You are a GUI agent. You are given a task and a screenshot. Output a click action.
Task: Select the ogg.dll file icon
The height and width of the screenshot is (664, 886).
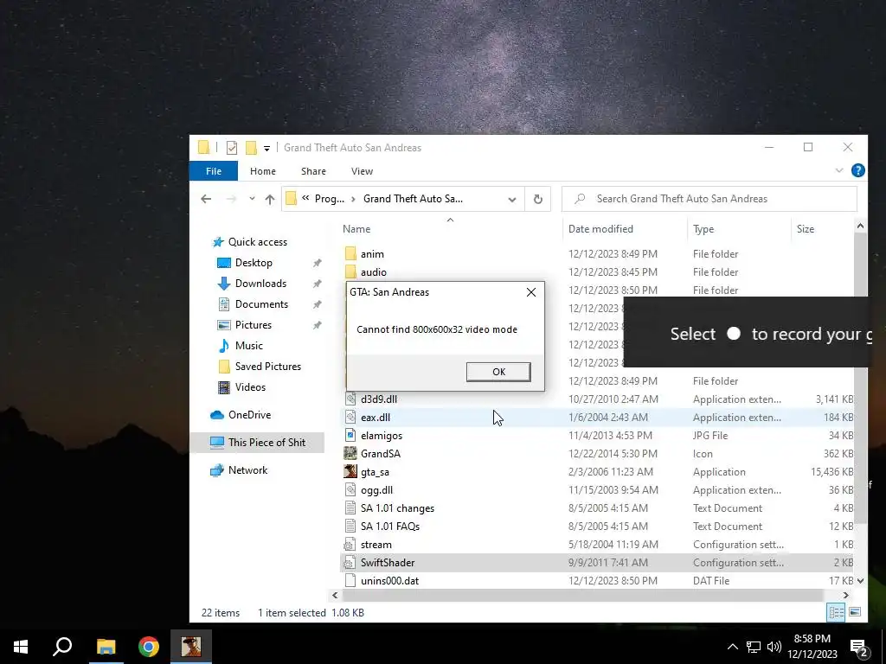(350, 490)
